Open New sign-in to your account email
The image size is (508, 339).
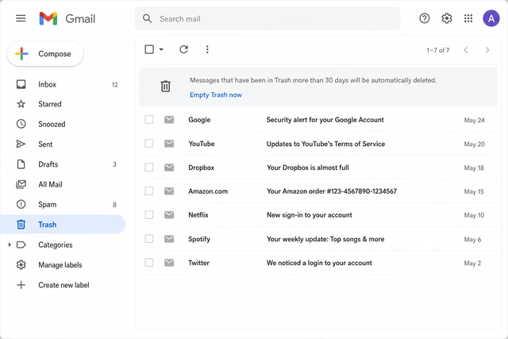pos(319,215)
